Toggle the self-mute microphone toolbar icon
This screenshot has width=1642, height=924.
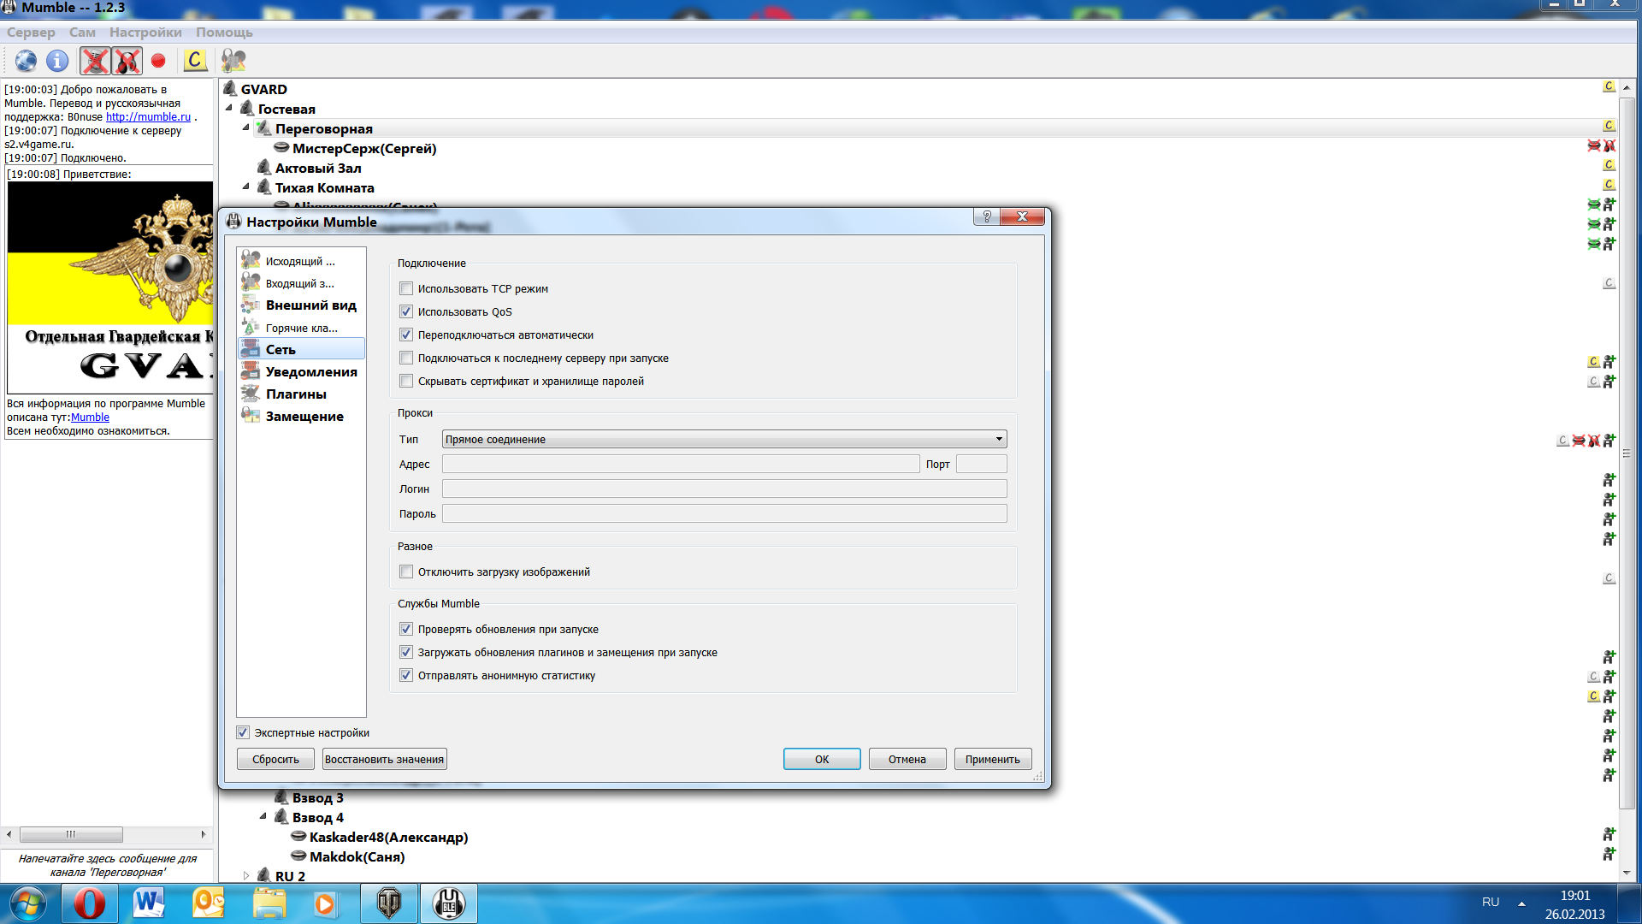pos(95,61)
